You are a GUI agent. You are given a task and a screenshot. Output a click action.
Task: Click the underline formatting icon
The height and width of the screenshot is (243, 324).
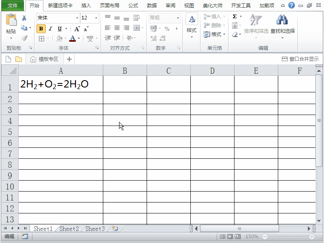pyautogui.click(x=60, y=28)
